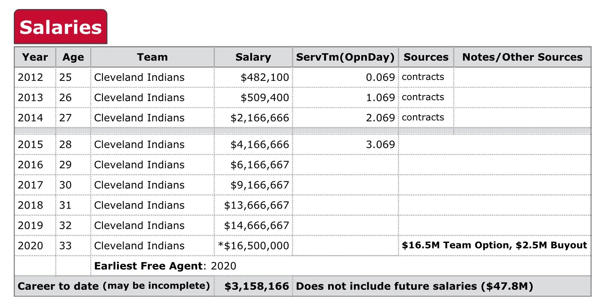Sort by the Year column header
This screenshot has width=602, height=301.
[35, 57]
